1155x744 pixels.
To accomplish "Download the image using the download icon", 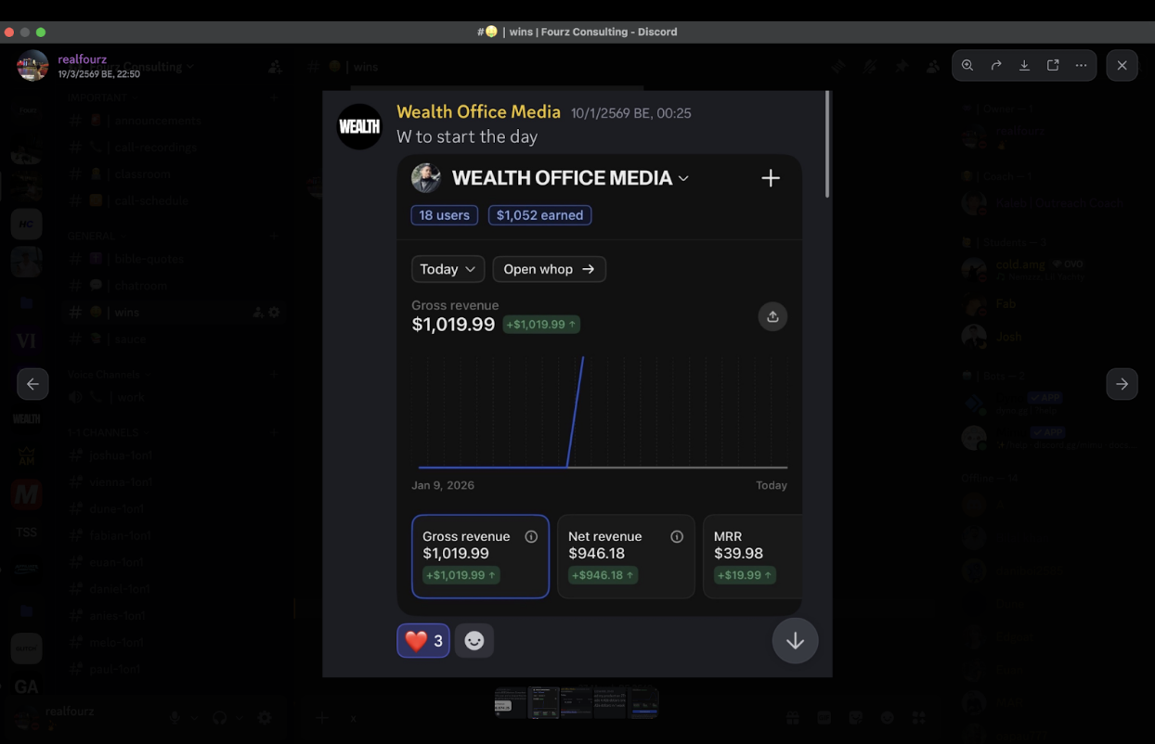I will [1024, 66].
